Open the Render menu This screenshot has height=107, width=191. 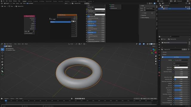[10, 1]
